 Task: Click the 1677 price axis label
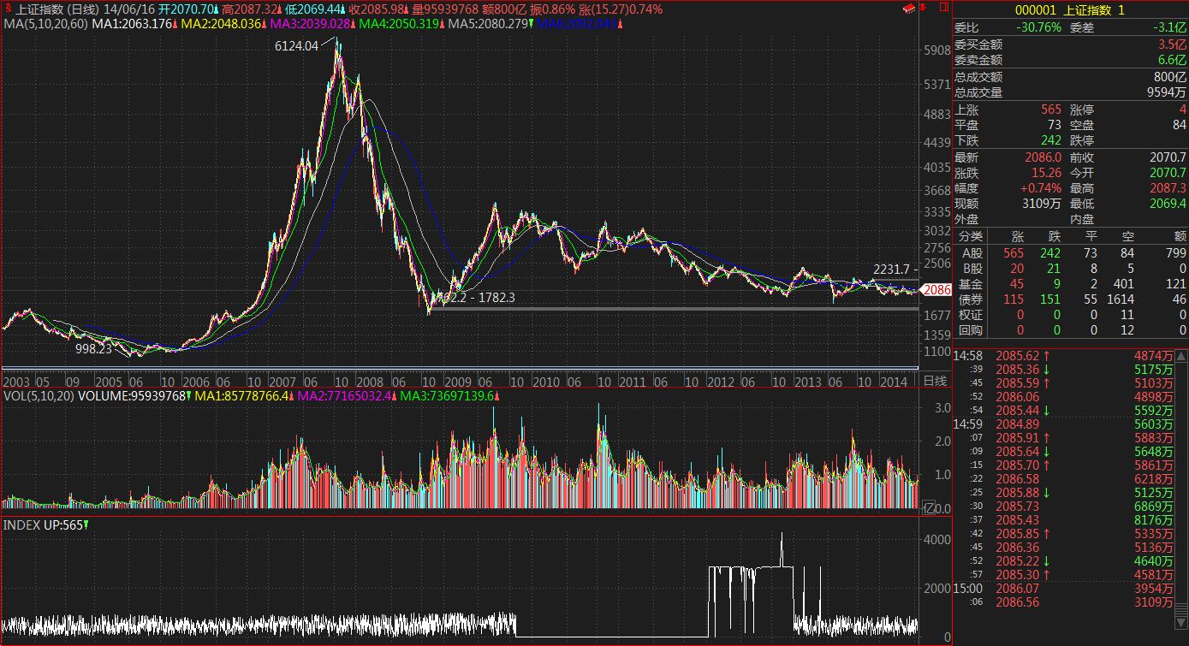tap(936, 317)
